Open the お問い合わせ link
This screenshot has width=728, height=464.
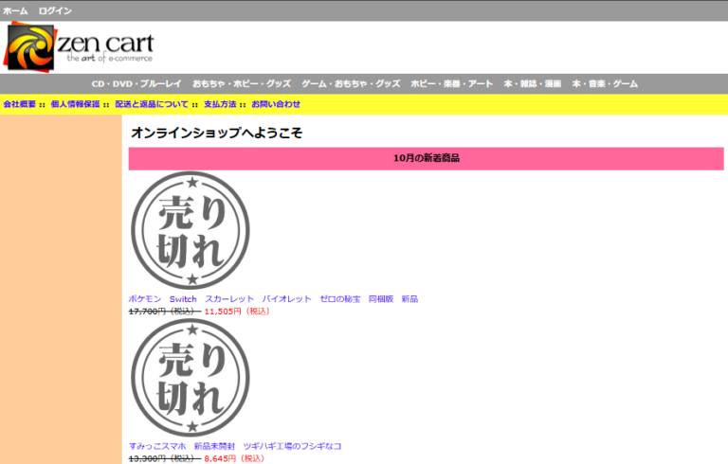click(x=276, y=104)
